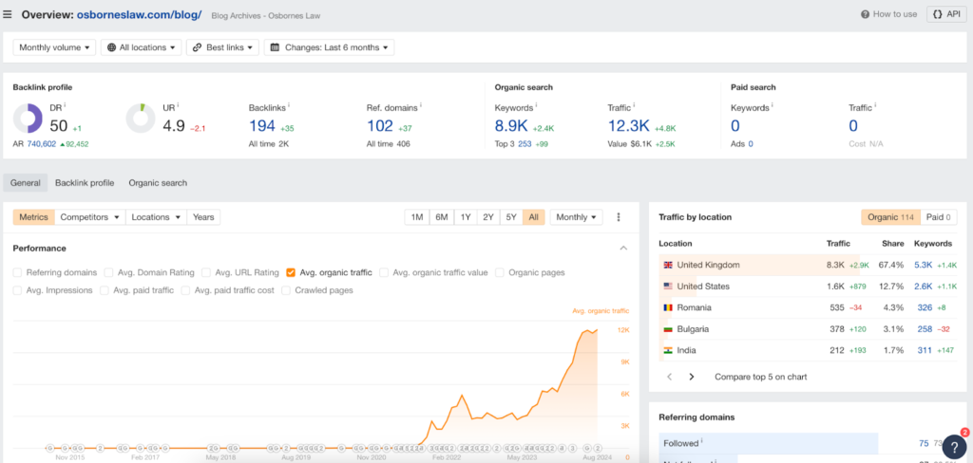The image size is (973, 463).
Task: Click the DR donut chart icon
Action: tap(27, 119)
